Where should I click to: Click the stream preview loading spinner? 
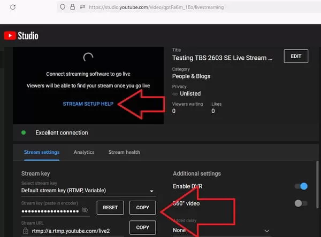pyautogui.click(x=88, y=58)
